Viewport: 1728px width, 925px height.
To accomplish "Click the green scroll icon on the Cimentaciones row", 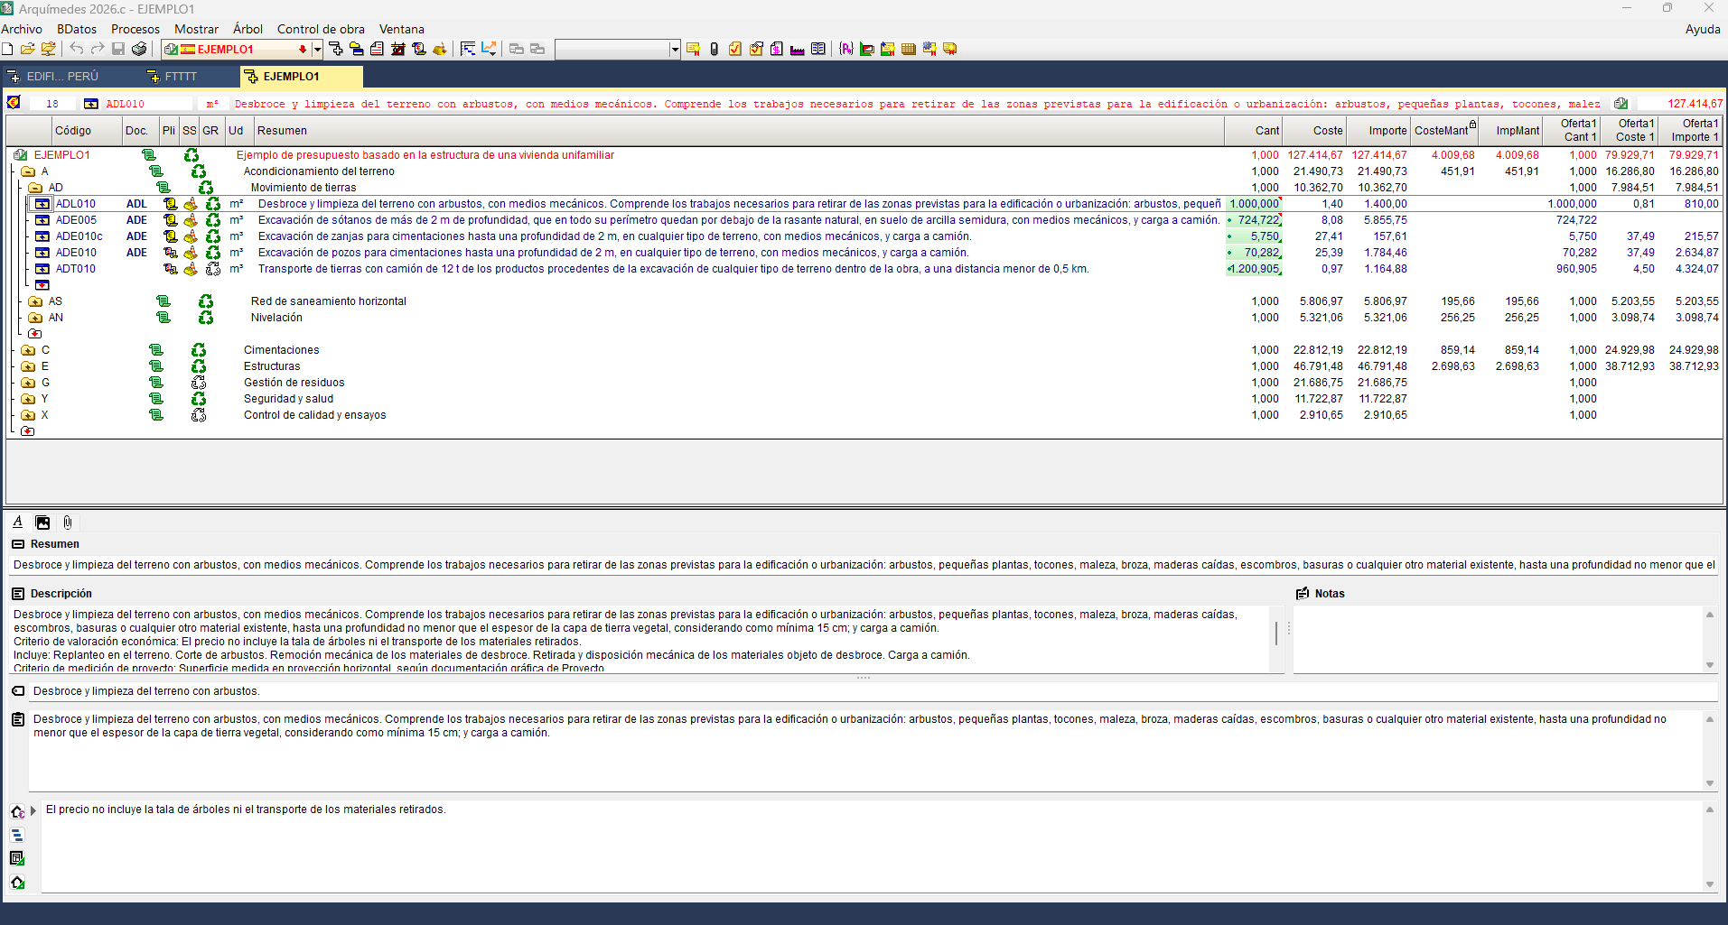I will tap(156, 350).
